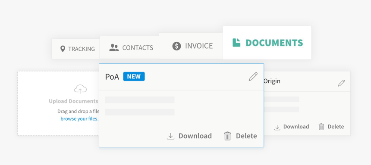Click the cloud upload icon
The image size is (371, 165).
click(80, 89)
